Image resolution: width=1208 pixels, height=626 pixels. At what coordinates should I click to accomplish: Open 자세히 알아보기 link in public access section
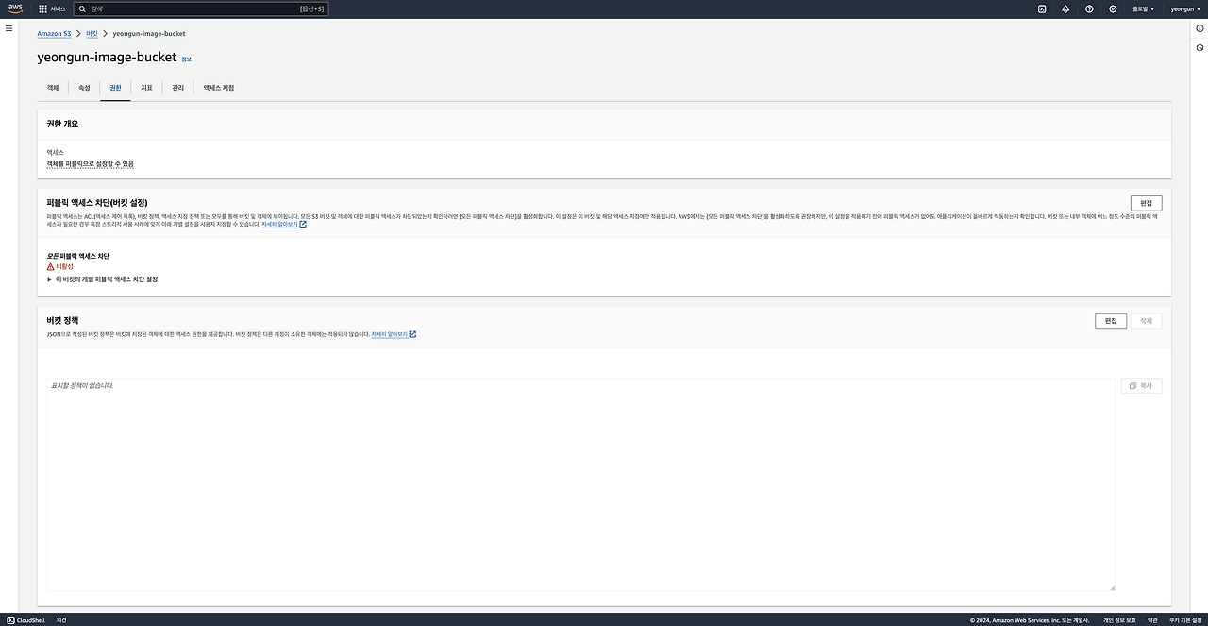pyautogui.click(x=283, y=225)
